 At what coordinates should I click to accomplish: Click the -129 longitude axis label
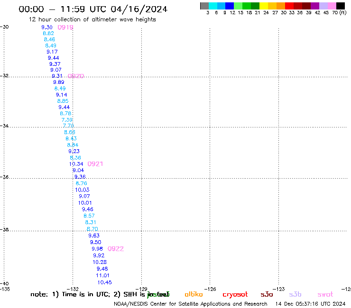pos(141,289)
